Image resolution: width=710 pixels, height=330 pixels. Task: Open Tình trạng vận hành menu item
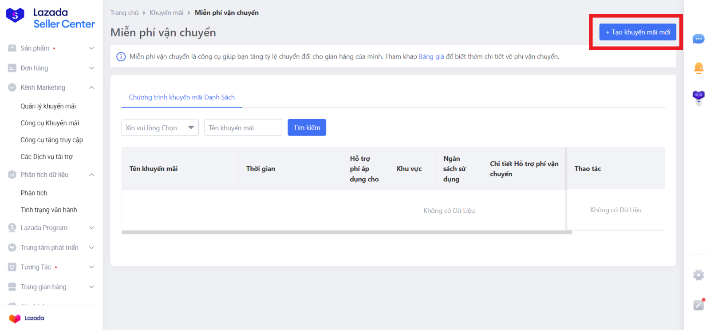[x=49, y=210]
